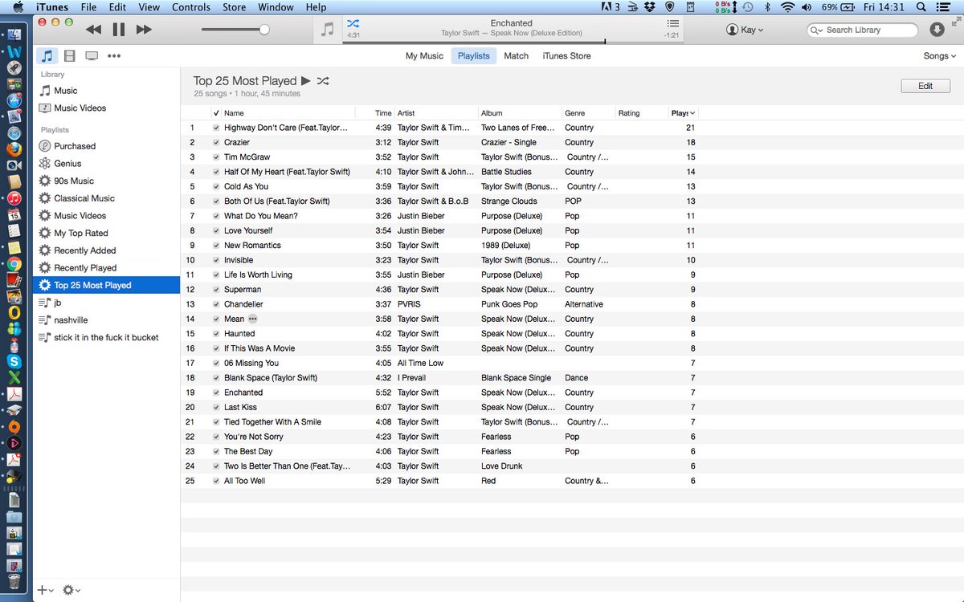Open the Match tab
964x602 pixels.
pyautogui.click(x=516, y=56)
